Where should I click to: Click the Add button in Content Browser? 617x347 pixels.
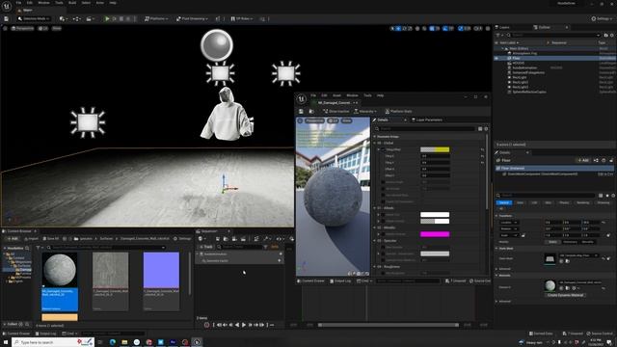[x=13, y=238]
